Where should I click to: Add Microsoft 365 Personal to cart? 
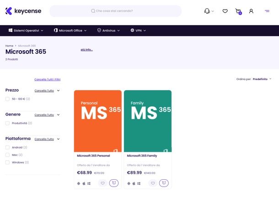(x=114, y=183)
